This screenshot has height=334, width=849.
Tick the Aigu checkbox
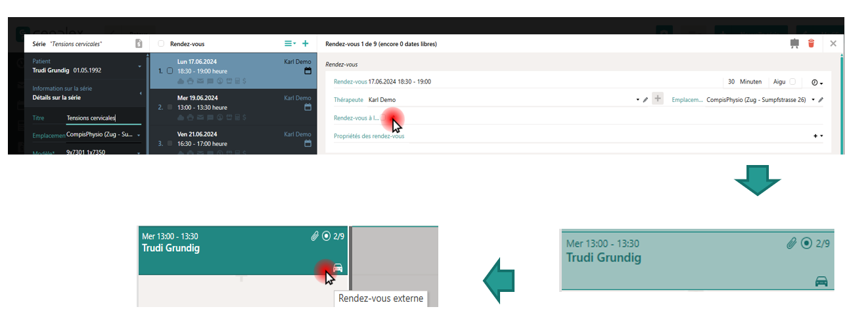click(x=792, y=82)
